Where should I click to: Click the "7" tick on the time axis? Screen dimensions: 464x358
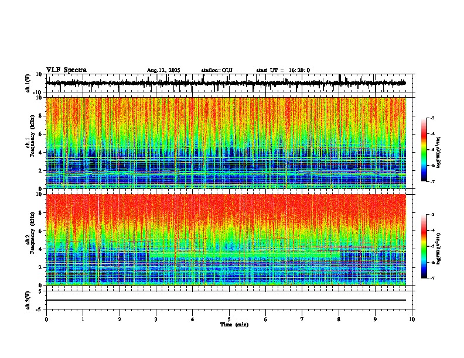tap(302, 319)
